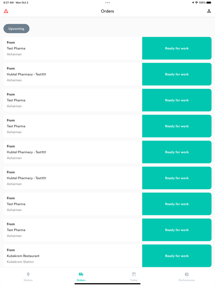This screenshot has height=286, width=215.
Task: Open the Today calendar icon
Action: click(134, 275)
